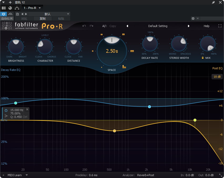The width and height of the screenshot is (224, 178).
Task: Click the Stereo Width knob
Action: pos(179,44)
